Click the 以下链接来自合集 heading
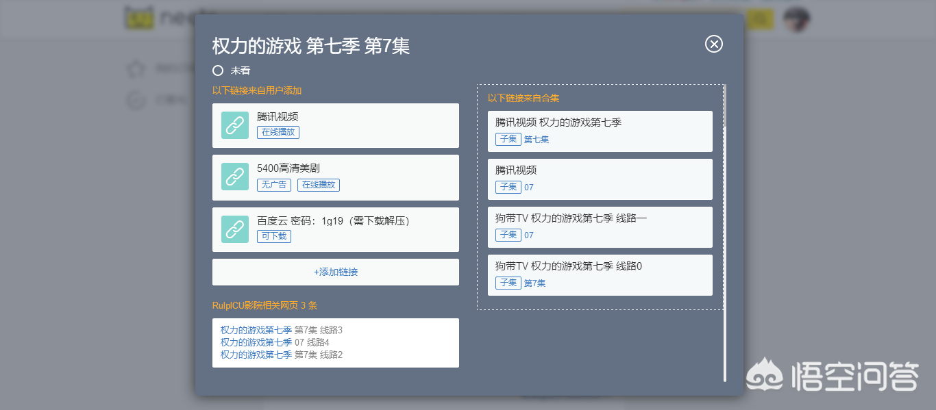 [524, 98]
